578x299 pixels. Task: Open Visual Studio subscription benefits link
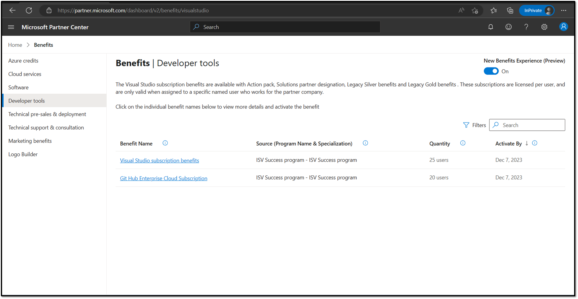[x=159, y=160]
